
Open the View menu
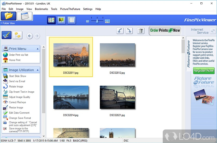tap(29, 9)
